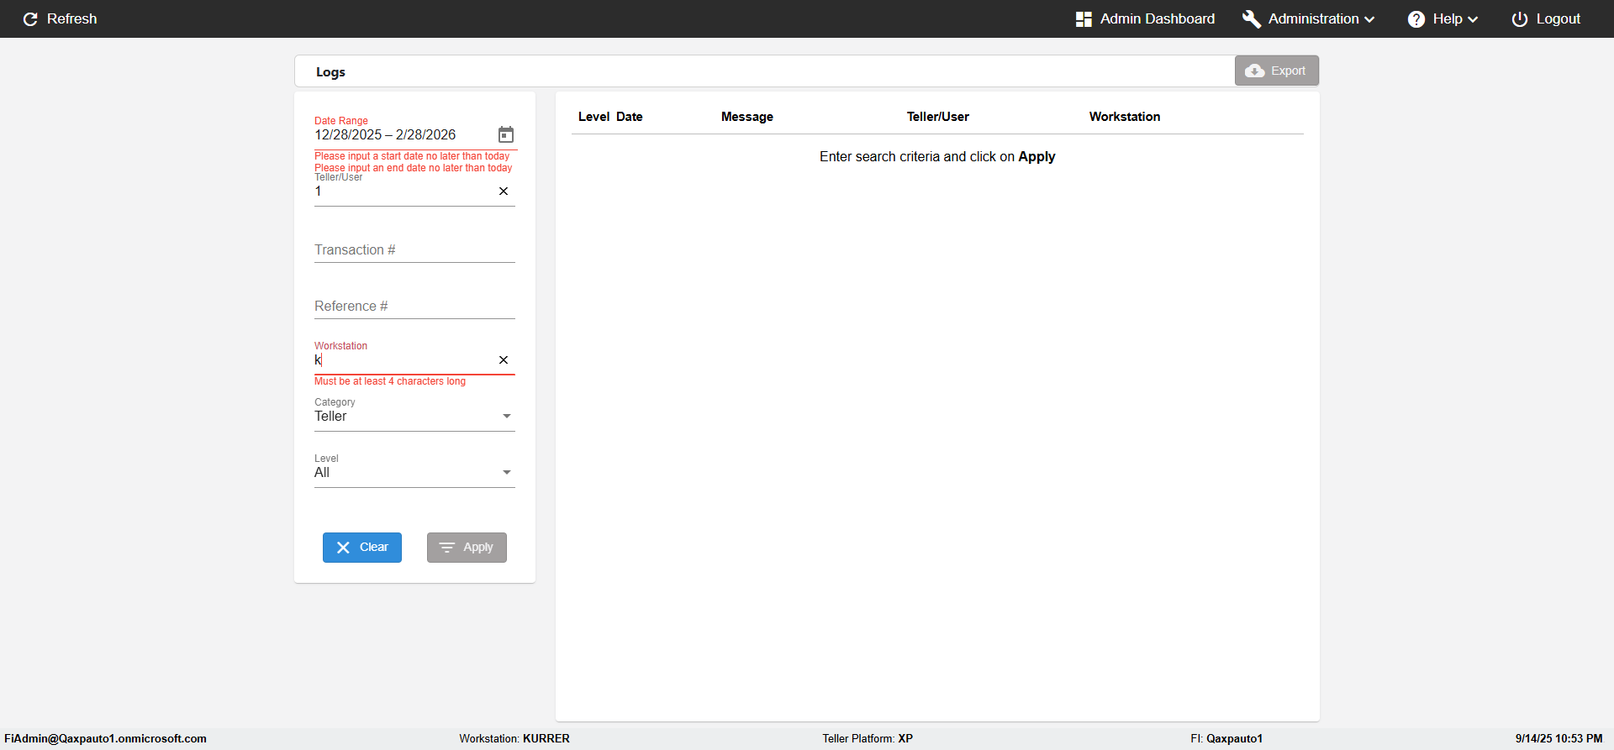This screenshot has width=1614, height=750.
Task: Click 'Enter search criteria' hint text
Action: point(937,157)
